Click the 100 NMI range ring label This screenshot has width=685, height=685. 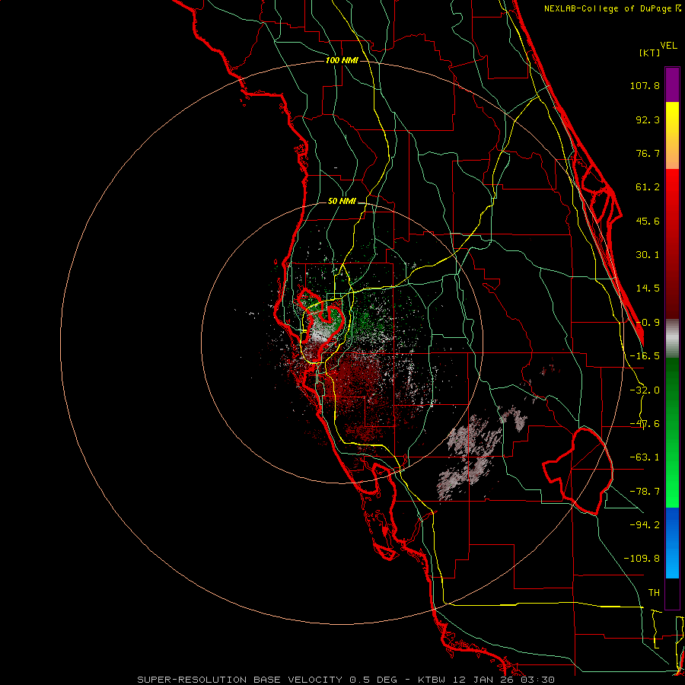[x=342, y=60]
